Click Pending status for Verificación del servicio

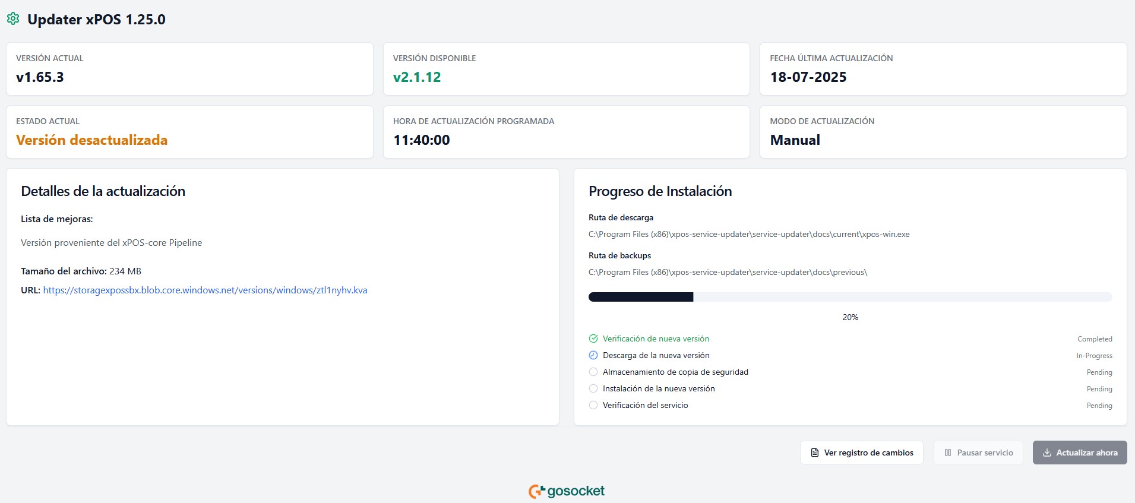pos(1099,406)
